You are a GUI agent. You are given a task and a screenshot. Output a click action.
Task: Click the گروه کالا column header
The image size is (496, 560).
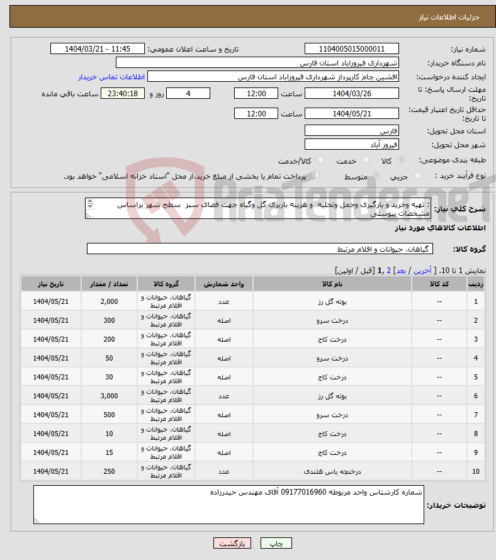(166, 284)
